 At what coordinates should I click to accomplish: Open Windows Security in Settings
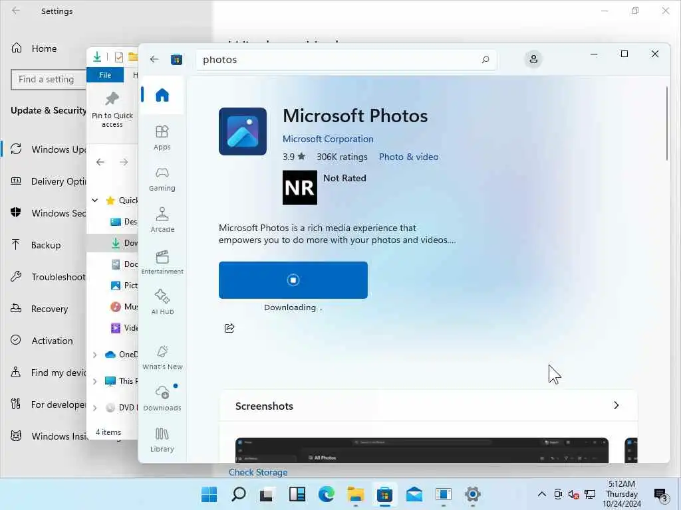click(x=49, y=213)
